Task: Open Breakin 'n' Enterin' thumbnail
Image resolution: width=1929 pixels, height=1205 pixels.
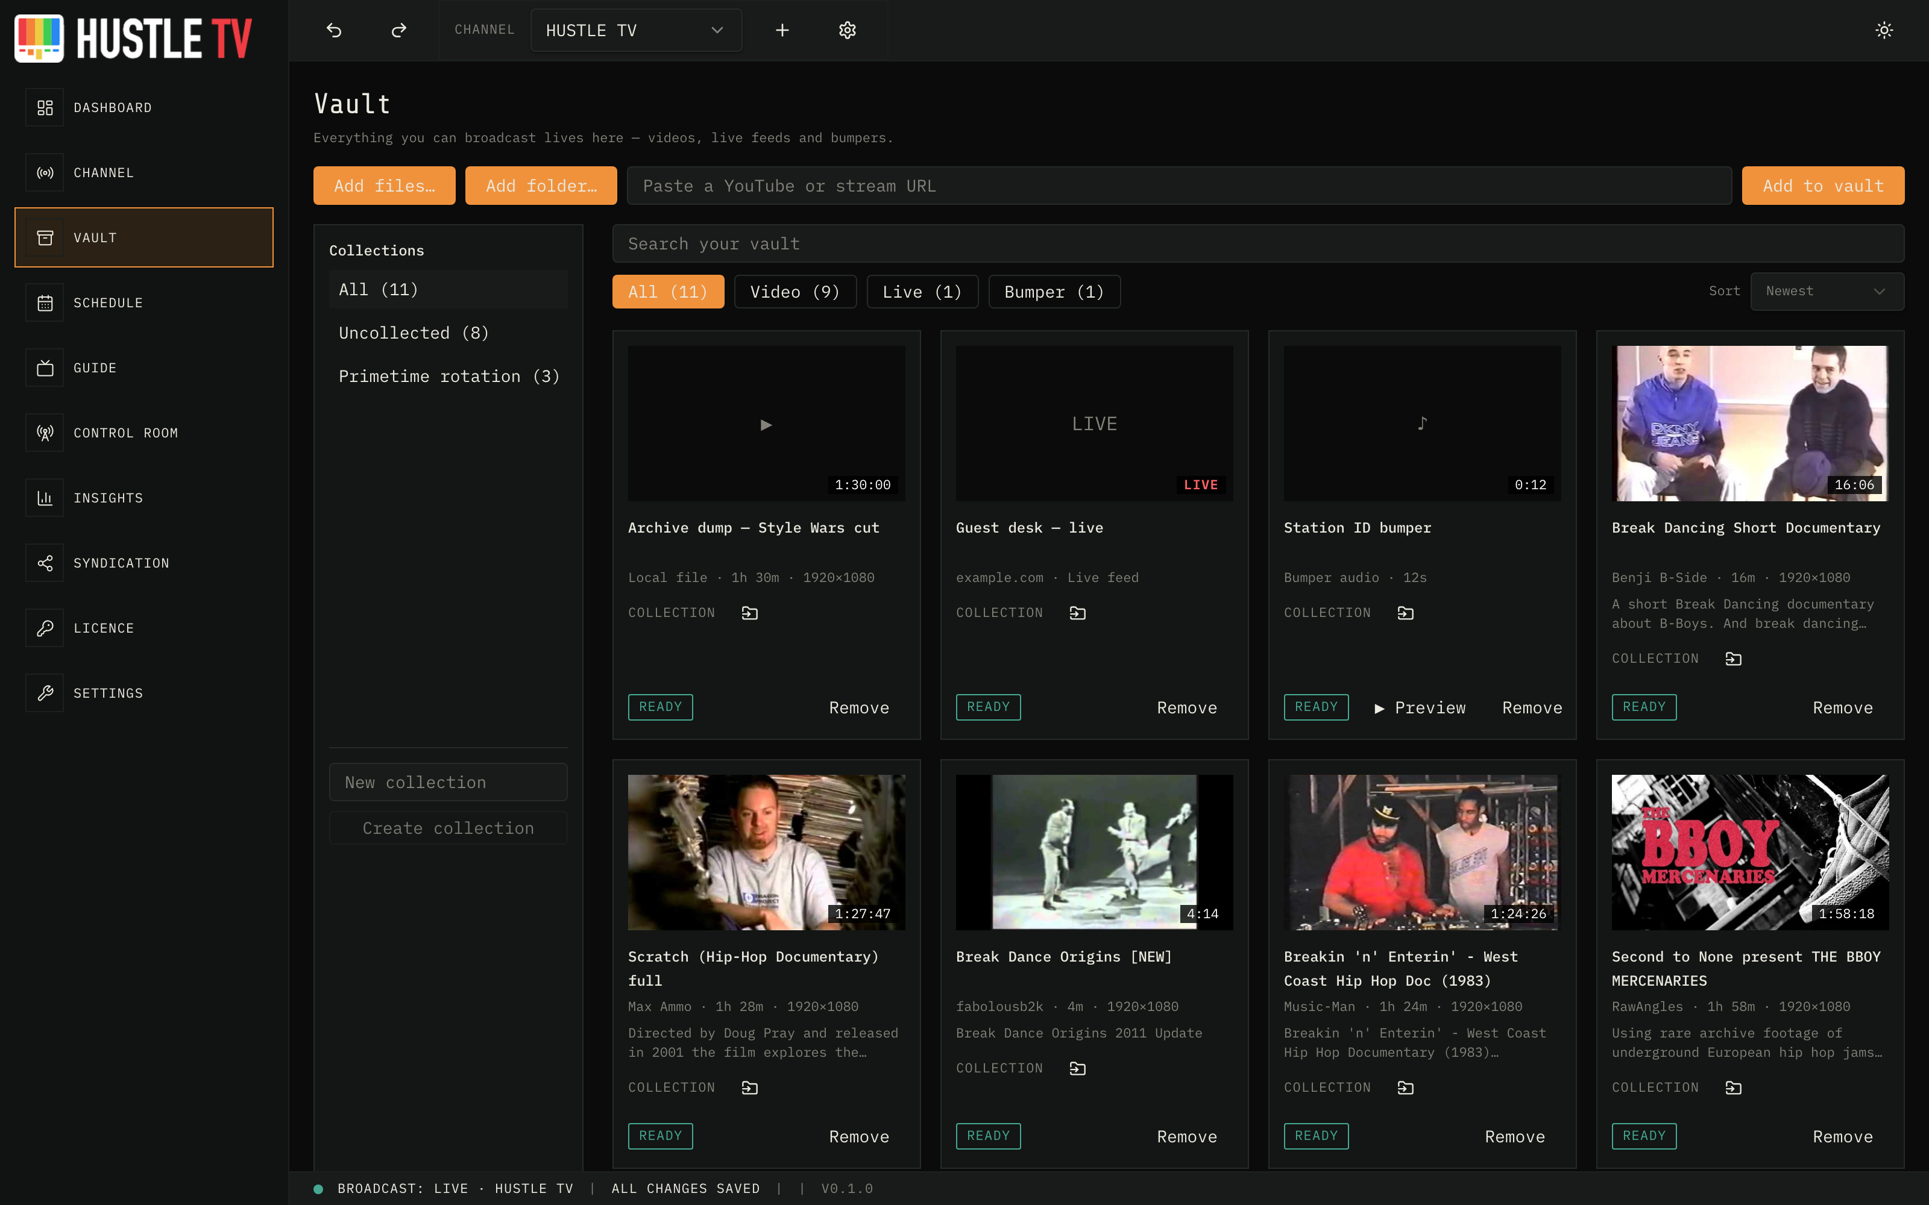Action: (1422, 852)
